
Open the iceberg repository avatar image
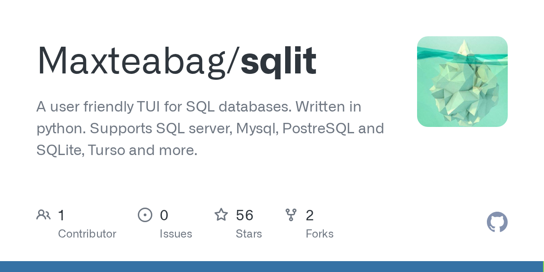click(462, 82)
